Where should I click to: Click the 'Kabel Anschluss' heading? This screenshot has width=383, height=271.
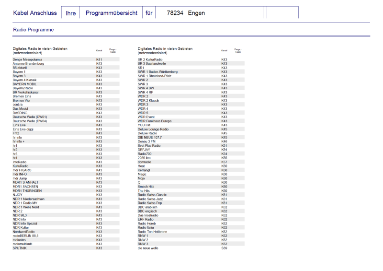point(35,13)
